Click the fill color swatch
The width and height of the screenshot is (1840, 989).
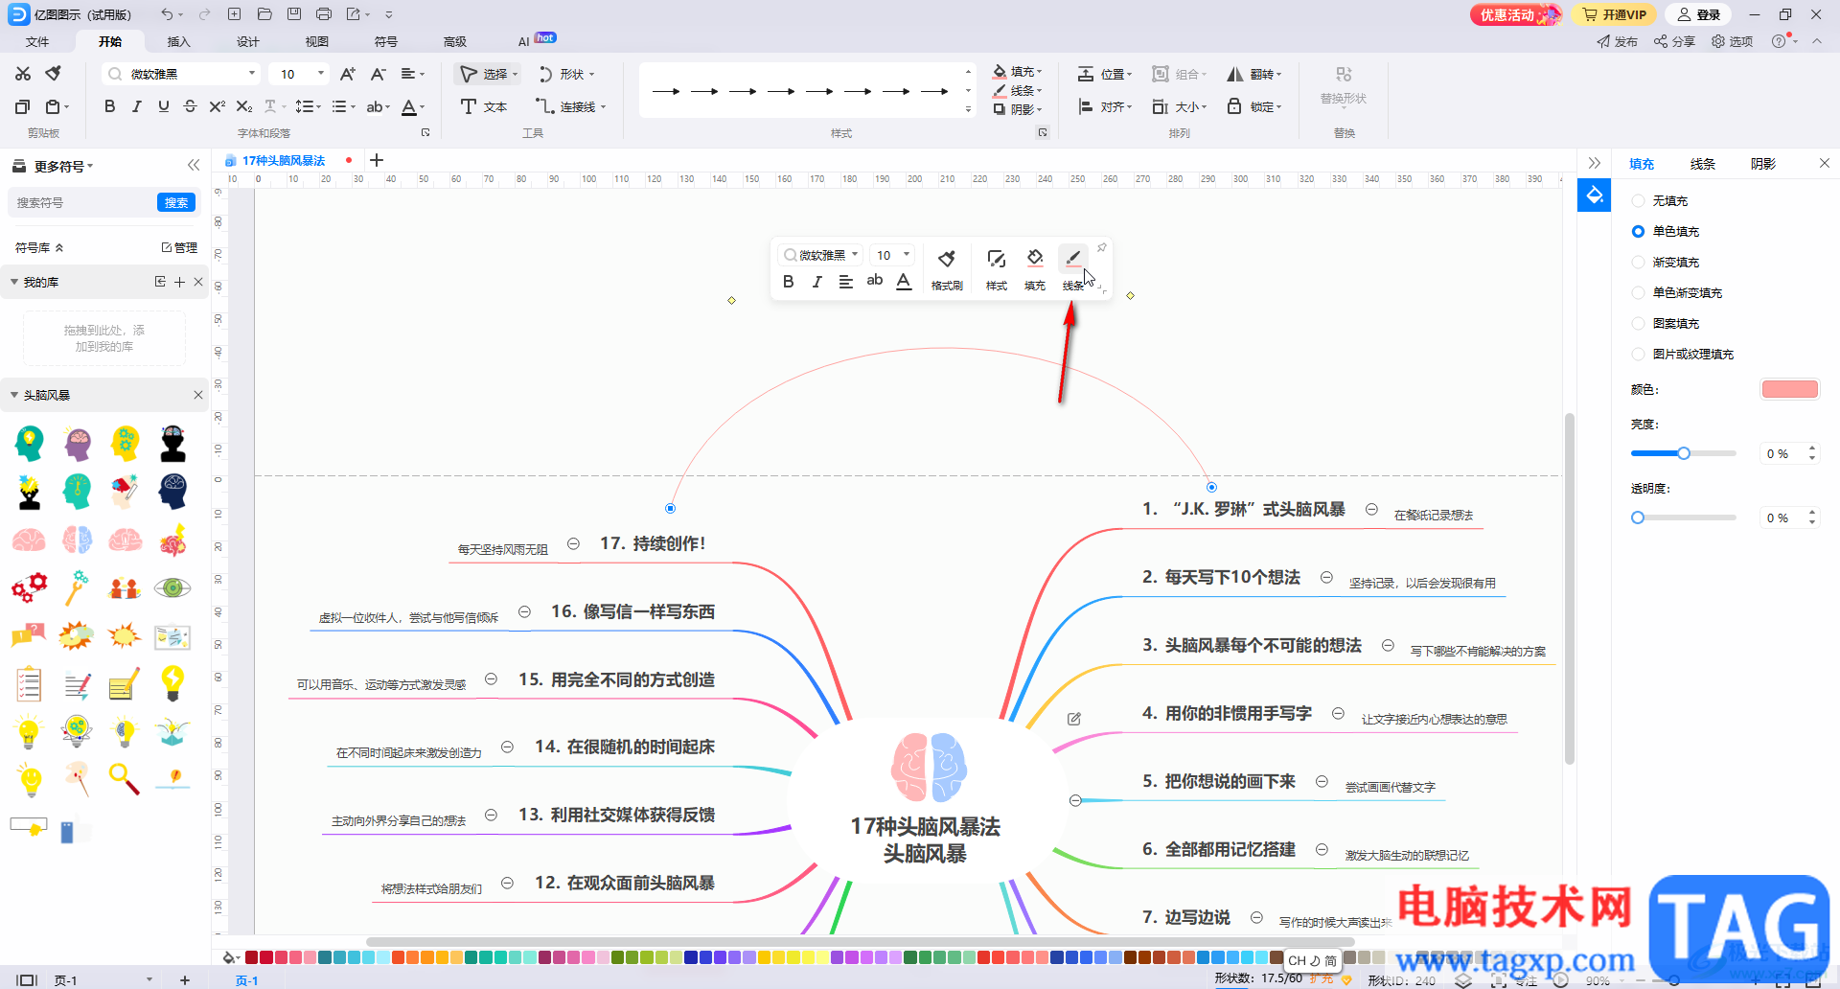[x=1790, y=389]
